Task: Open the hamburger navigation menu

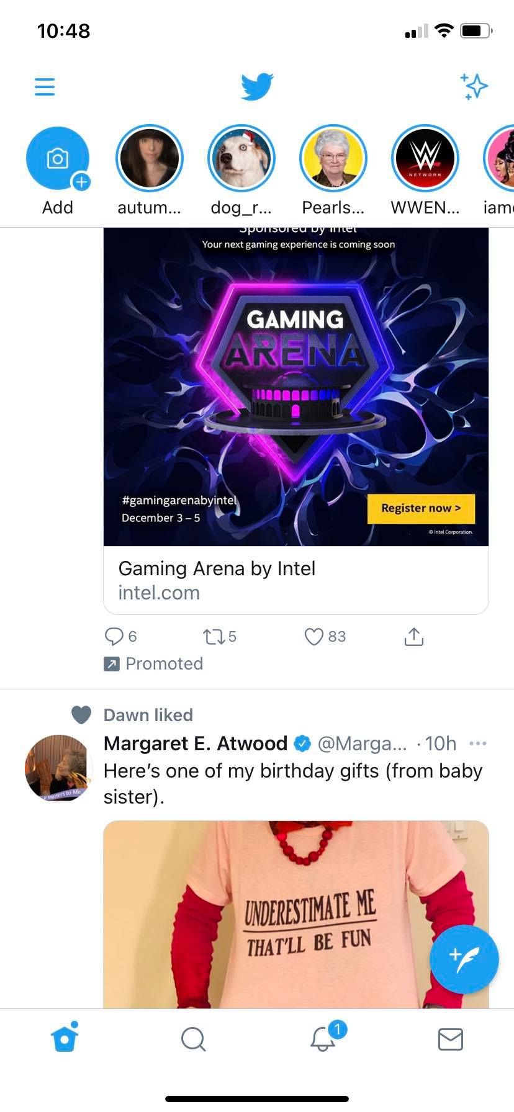Action: [x=45, y=87]
